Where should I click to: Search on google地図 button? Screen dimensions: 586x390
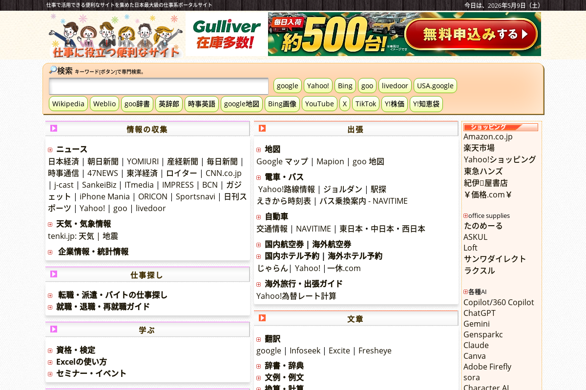[x=242, y=104]
